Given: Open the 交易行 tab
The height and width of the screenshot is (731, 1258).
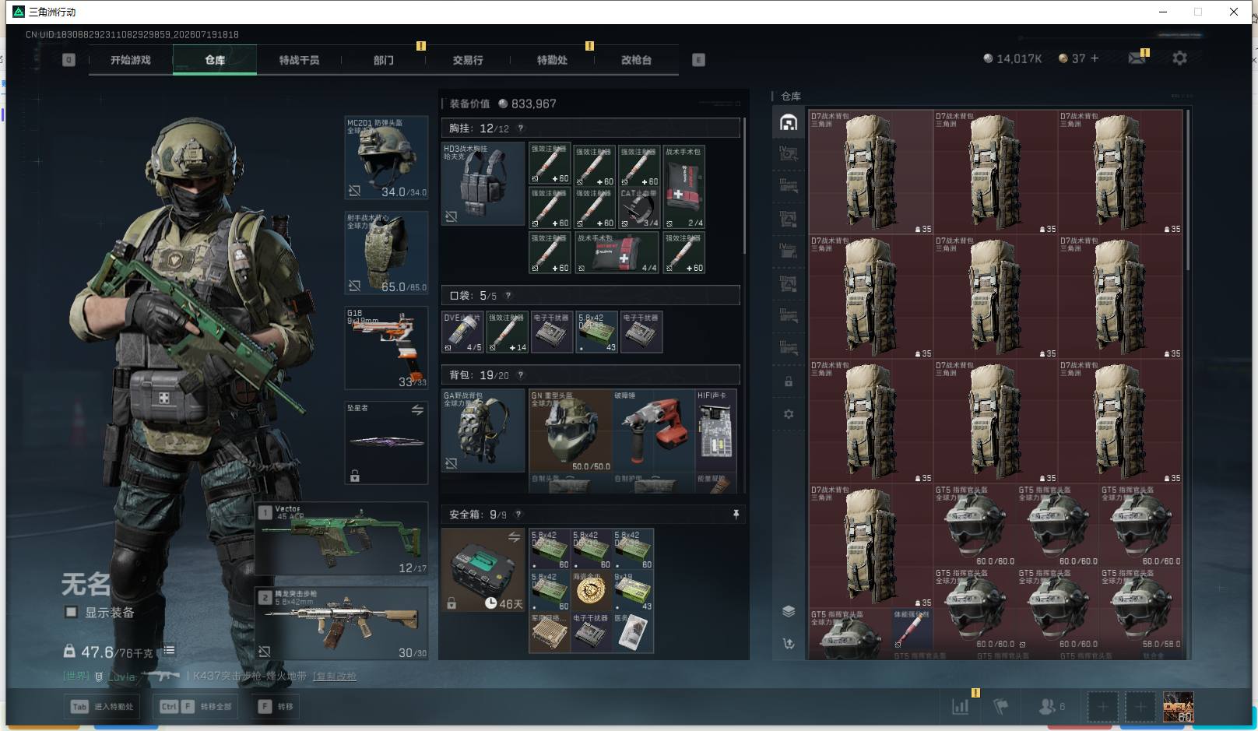Looking at the screenshot, I should [x=468, y=60].
